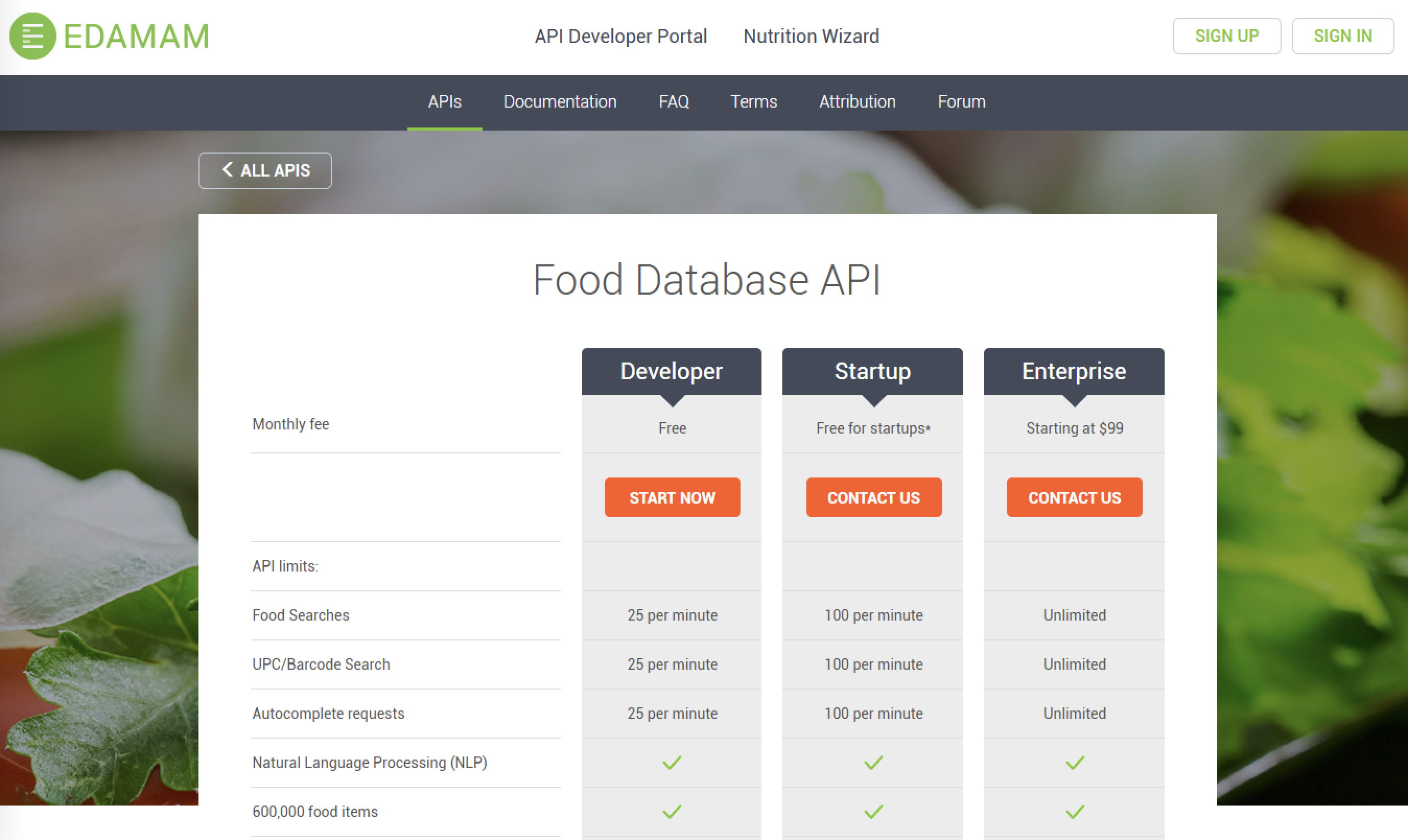Click CONTACT US under Enterprise plan
This screenshot has width=1408, height=840.
(1074, 497)
